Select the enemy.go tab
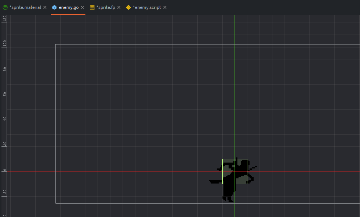Screen dimensions: 360x217 point(68,7)
